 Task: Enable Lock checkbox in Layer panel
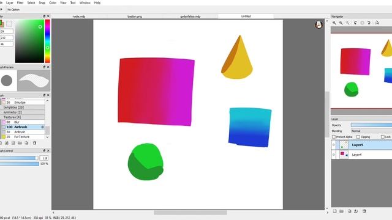click(x=383, y=137)
